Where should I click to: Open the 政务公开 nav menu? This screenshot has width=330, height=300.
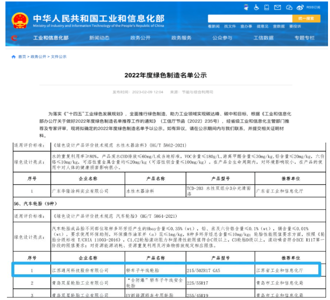[x=141, y=38]
